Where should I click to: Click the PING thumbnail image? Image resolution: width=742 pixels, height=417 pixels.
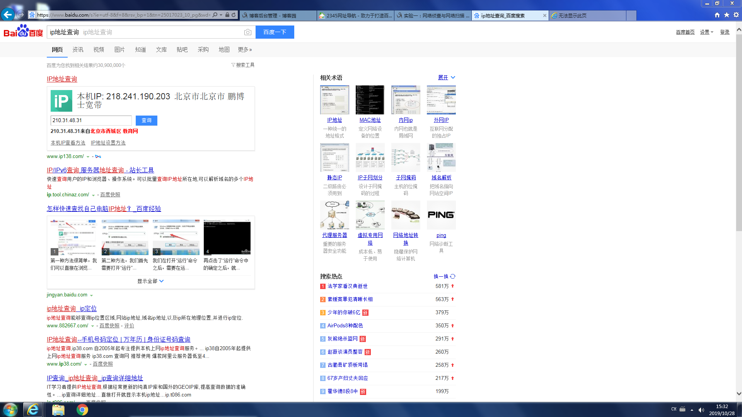441,215
